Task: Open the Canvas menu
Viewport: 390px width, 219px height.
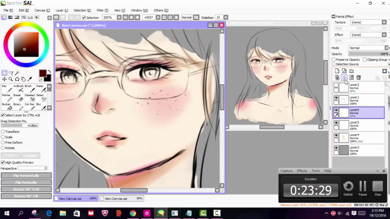Action: (42, 10)
